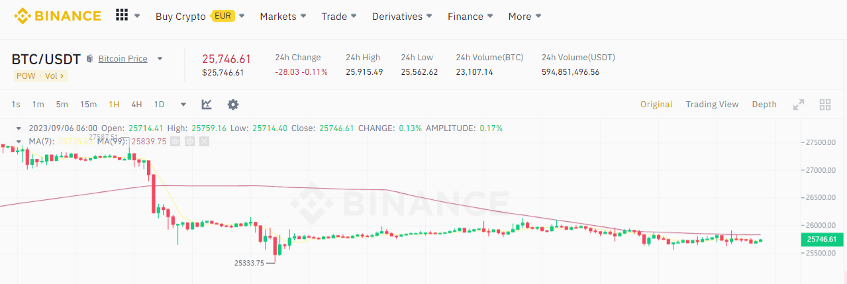Select the 1m interval

[38, 105]
